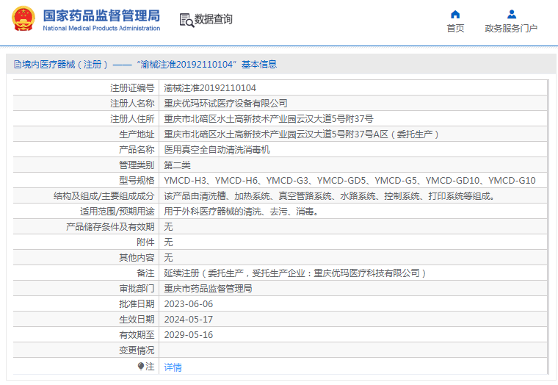Click the 产品名称 row label
Viewport: 558px width, 385px height.
[x=137, y=150]
